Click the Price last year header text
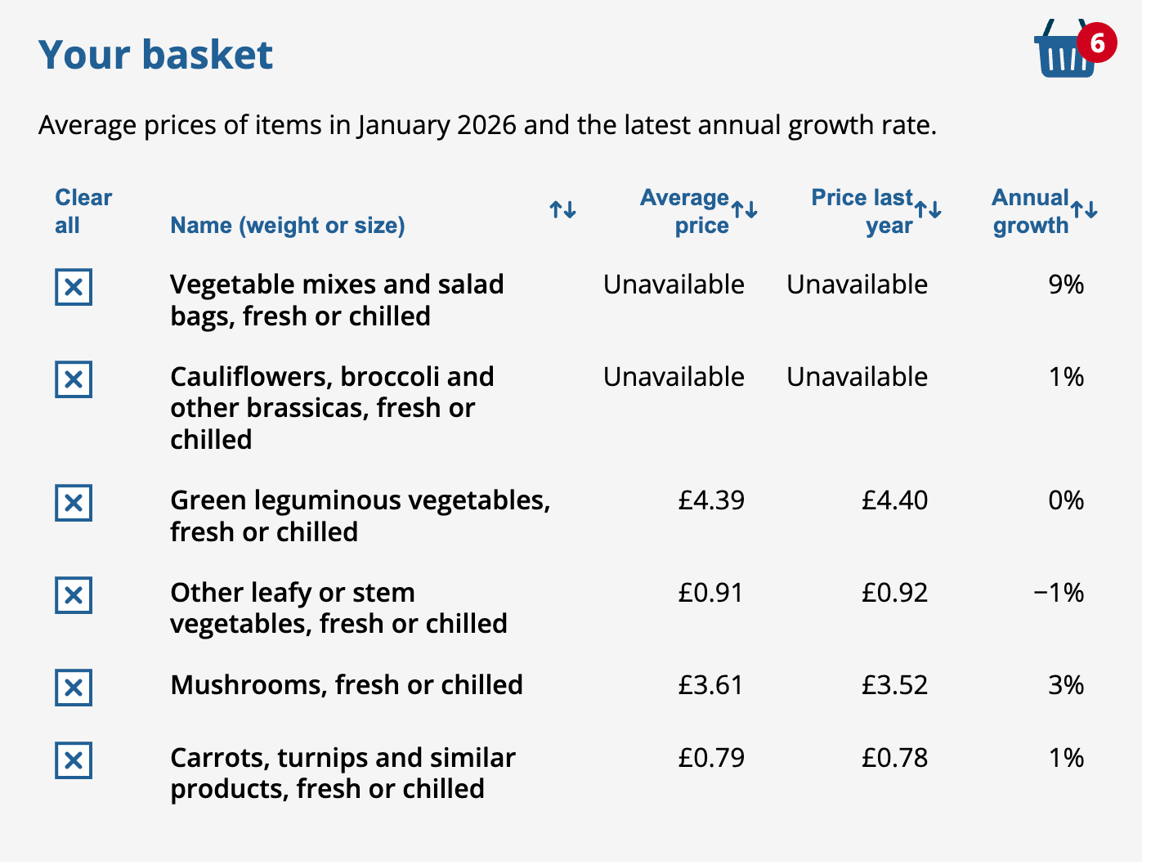1151x865 pixels. pyautogui.click(x=862, y=211)
